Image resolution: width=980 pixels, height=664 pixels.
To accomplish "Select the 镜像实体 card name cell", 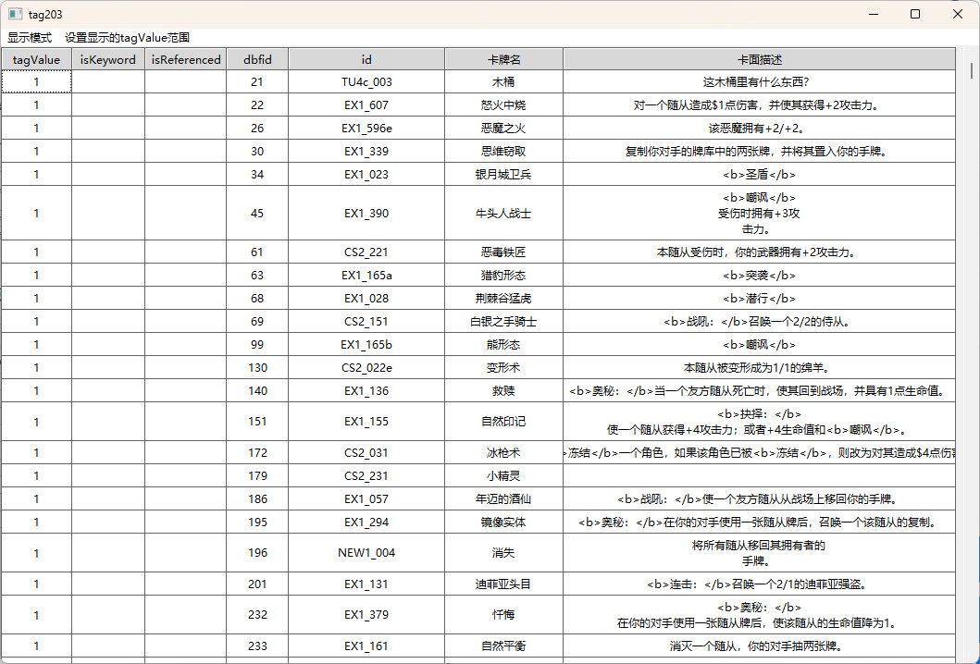I will 503,522.
